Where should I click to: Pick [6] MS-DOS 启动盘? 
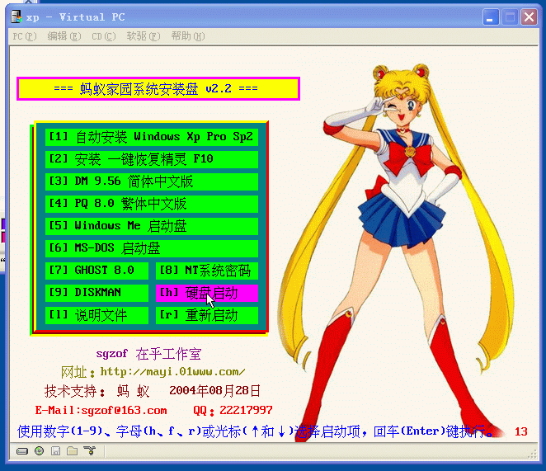click(152, 248)
